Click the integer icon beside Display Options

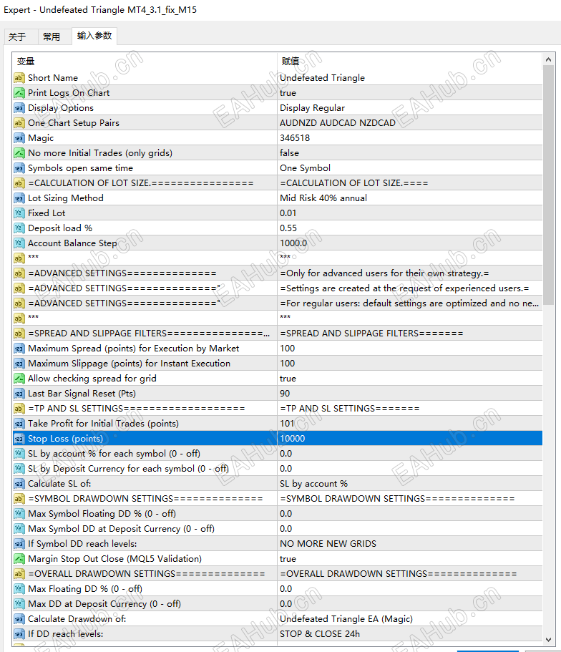(x=19, y=108)
